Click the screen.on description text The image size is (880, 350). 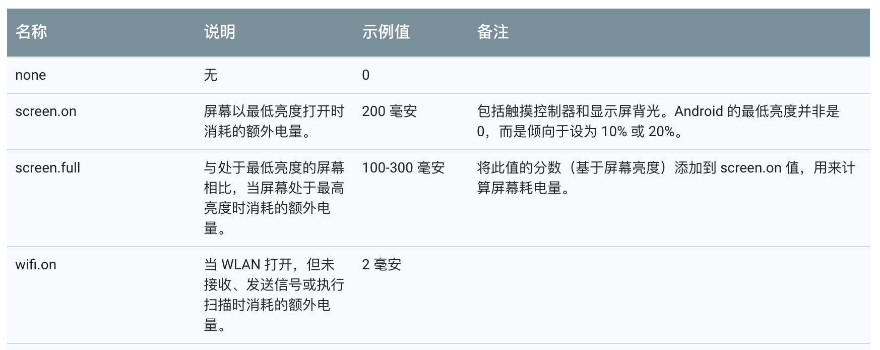tap(274, 121)
